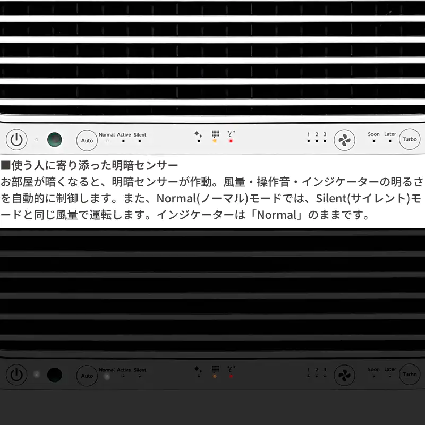The width and height of the screenshot is (425, 425).
Task: Click the filter grid icon on the dark panel
Action: pos(215,369)
